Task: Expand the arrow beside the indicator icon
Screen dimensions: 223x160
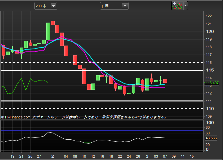Action: tap(185, 6)
